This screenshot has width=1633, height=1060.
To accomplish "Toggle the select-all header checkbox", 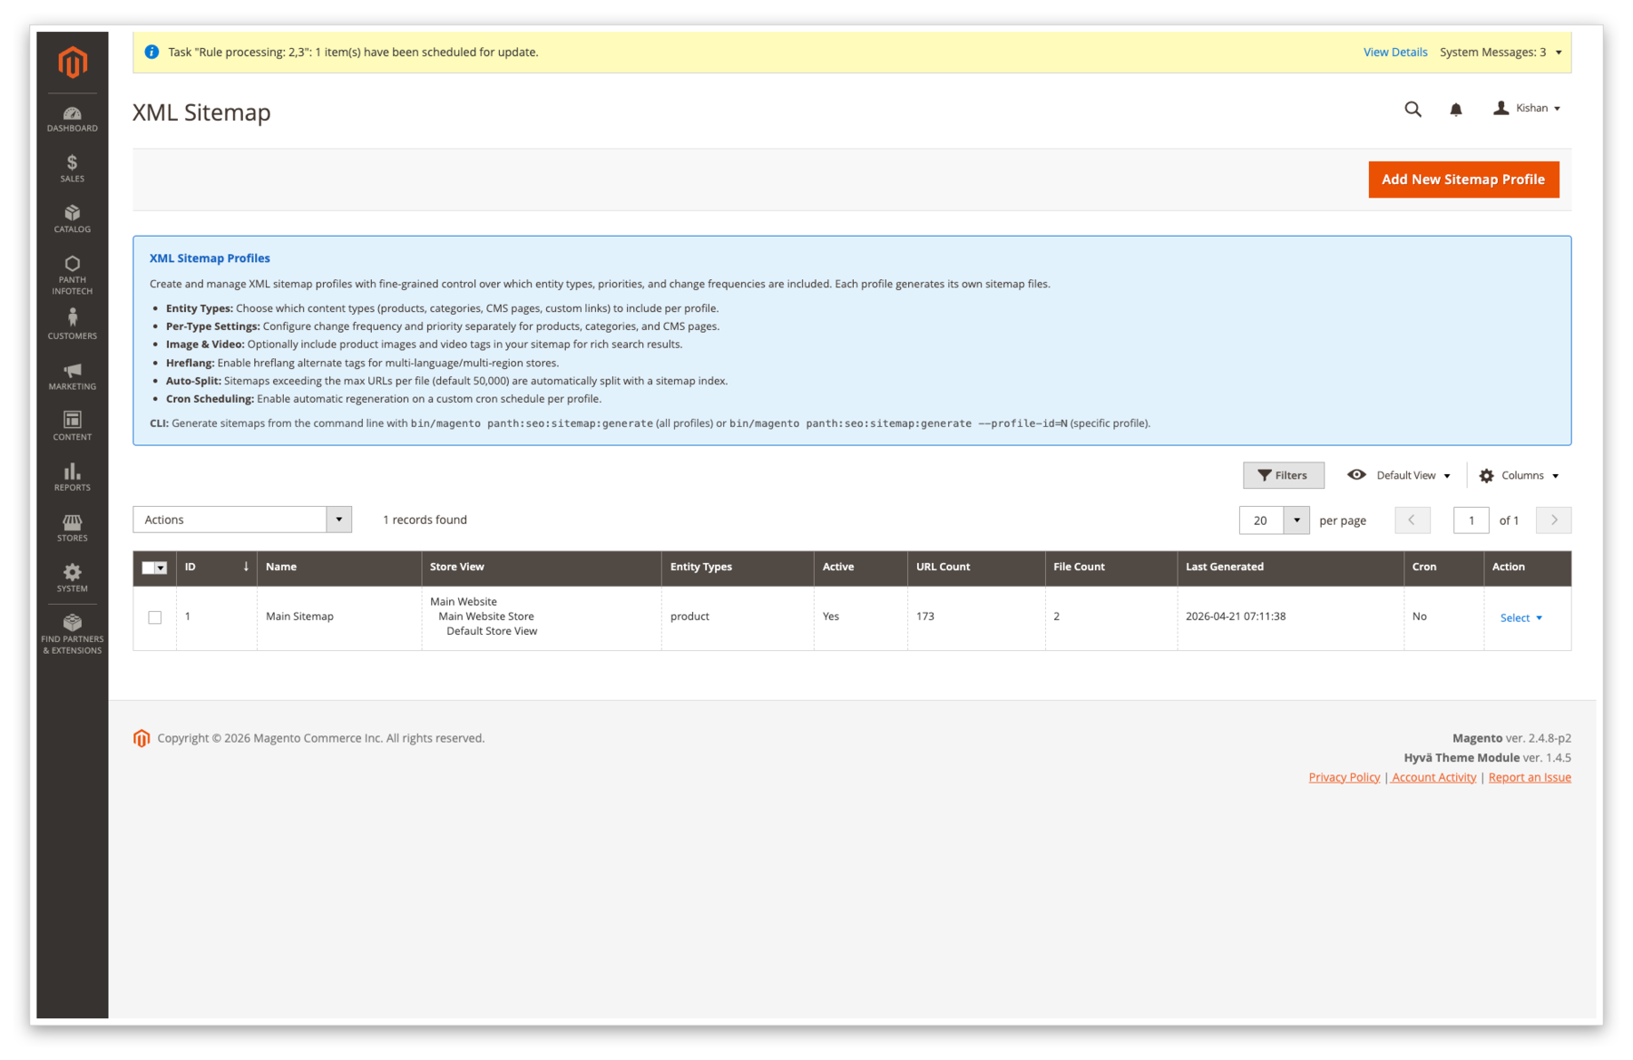I will (149, 568).
